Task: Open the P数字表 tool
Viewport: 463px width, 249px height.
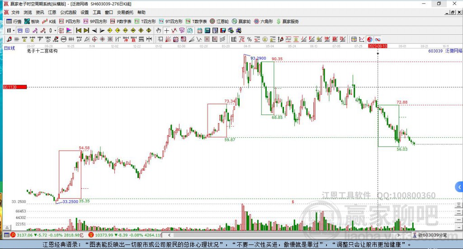Action: (121, 21)
